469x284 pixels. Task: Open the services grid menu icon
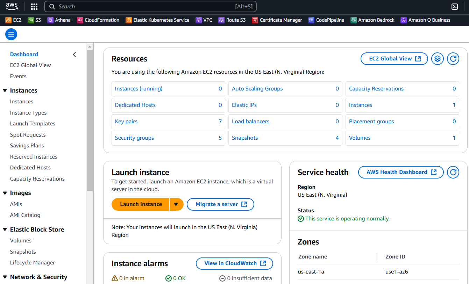point(34,7)
